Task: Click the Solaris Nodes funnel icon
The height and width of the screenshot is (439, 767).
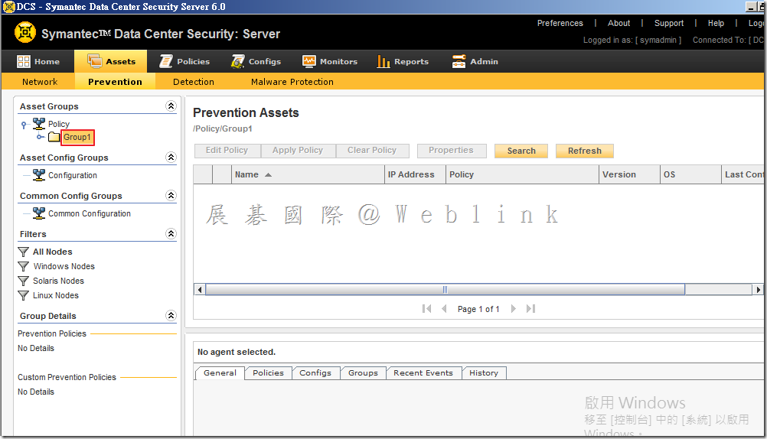Action: pyautogui.click(x=23, y=281)
